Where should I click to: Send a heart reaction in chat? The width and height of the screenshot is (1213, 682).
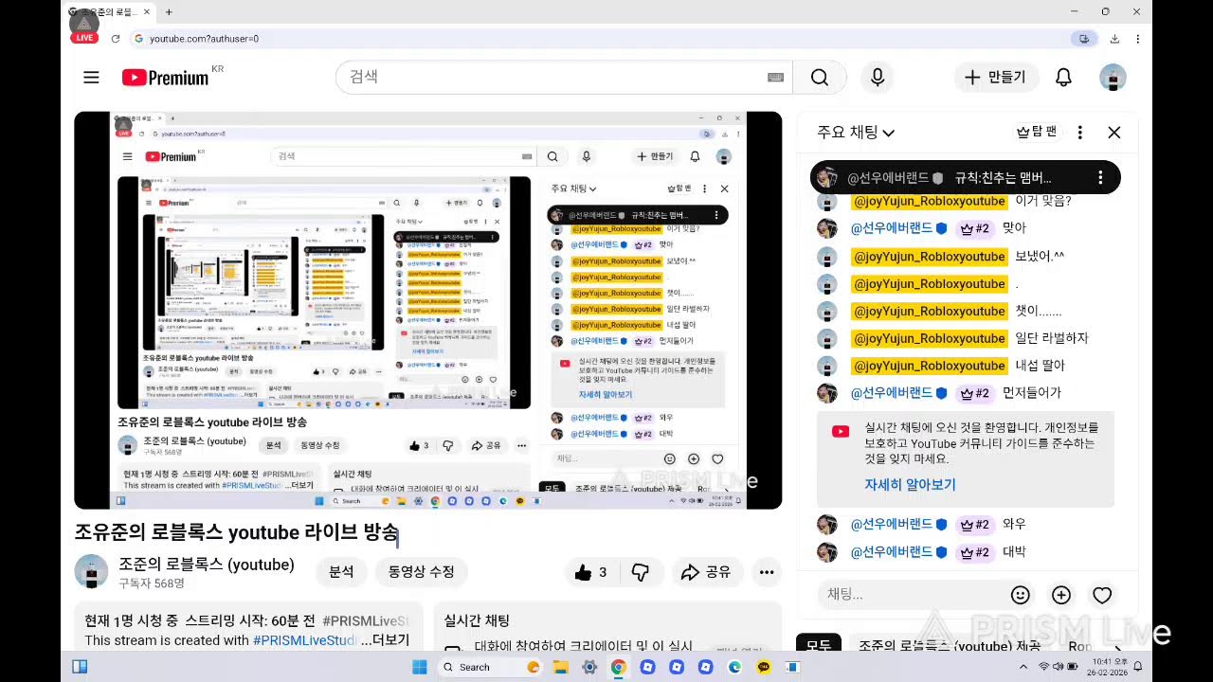point(1102,595)
